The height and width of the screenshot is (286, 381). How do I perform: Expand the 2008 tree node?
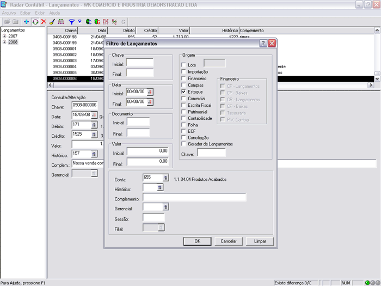point(4,42)
